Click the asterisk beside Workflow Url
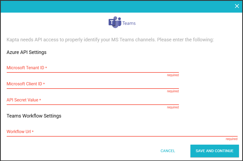The width and height of the screenshot is (243, 161). click(x=33, y=132)
